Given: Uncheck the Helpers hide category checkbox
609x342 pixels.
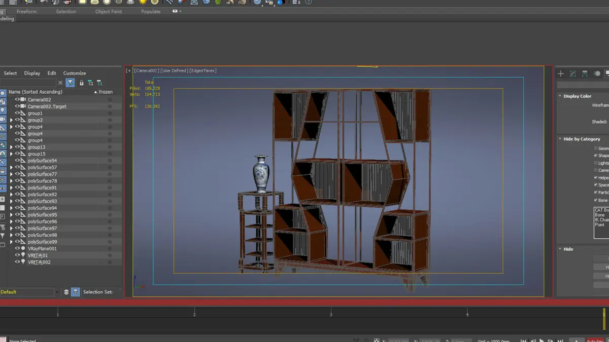Looking at the screenshot, I should (596, 178).
